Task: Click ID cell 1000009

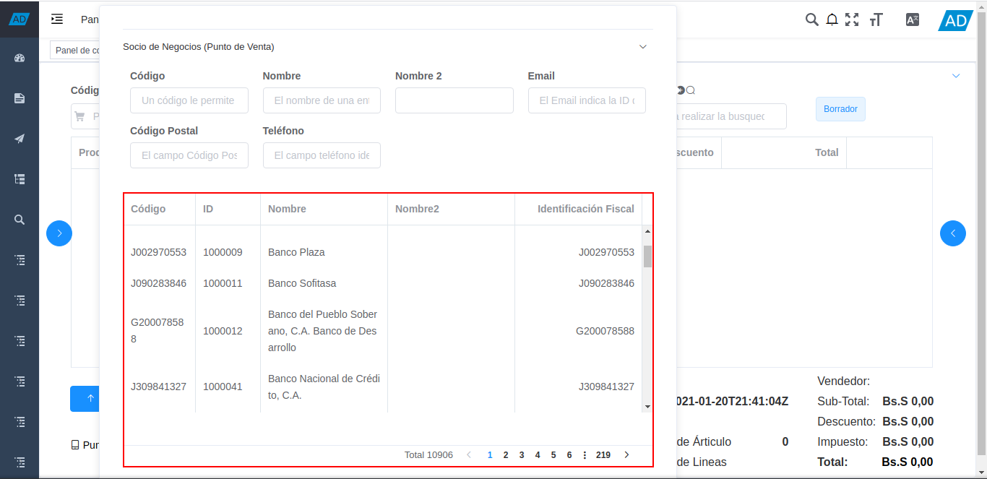Action: [x=223, y=252]
